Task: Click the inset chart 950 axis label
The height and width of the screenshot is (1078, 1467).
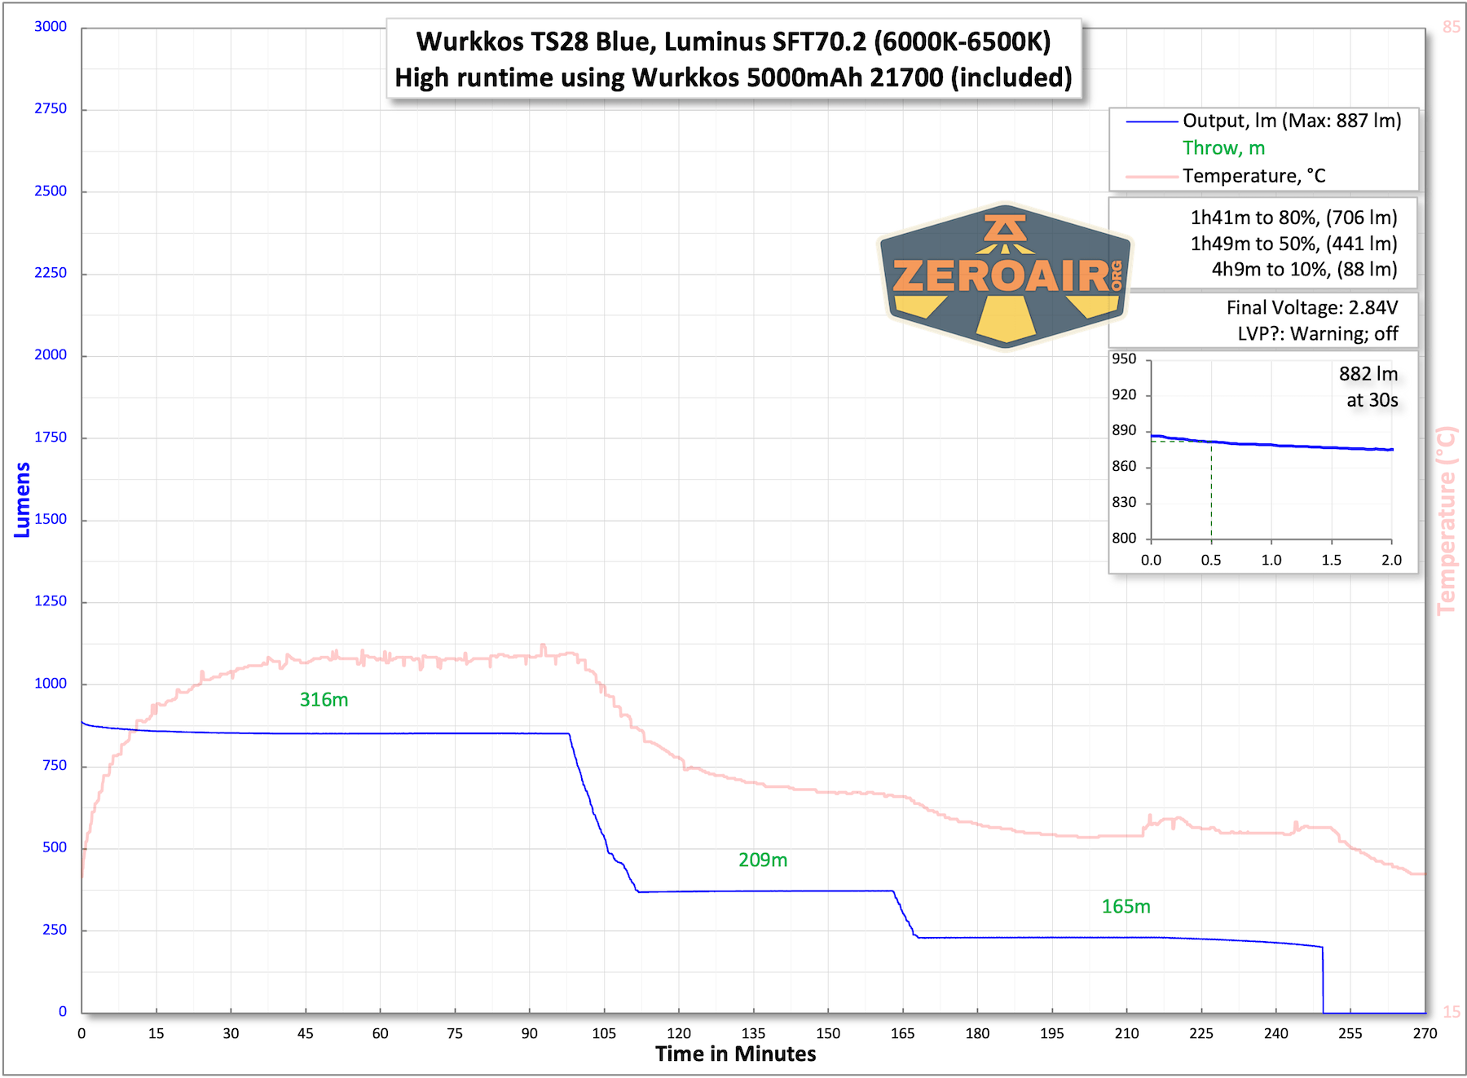Action: pos(1124,359)
